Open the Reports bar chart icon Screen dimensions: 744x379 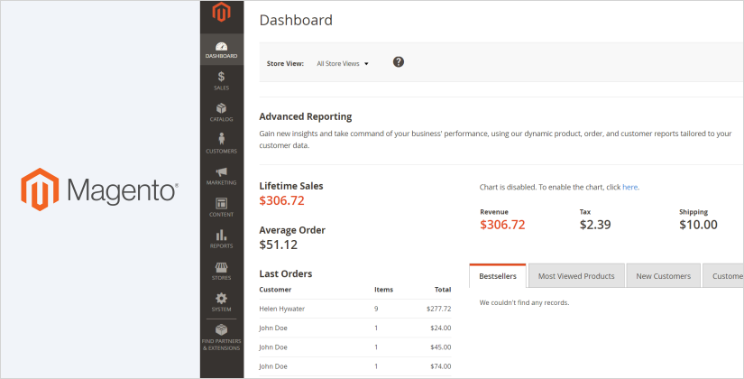click(221, 239)
